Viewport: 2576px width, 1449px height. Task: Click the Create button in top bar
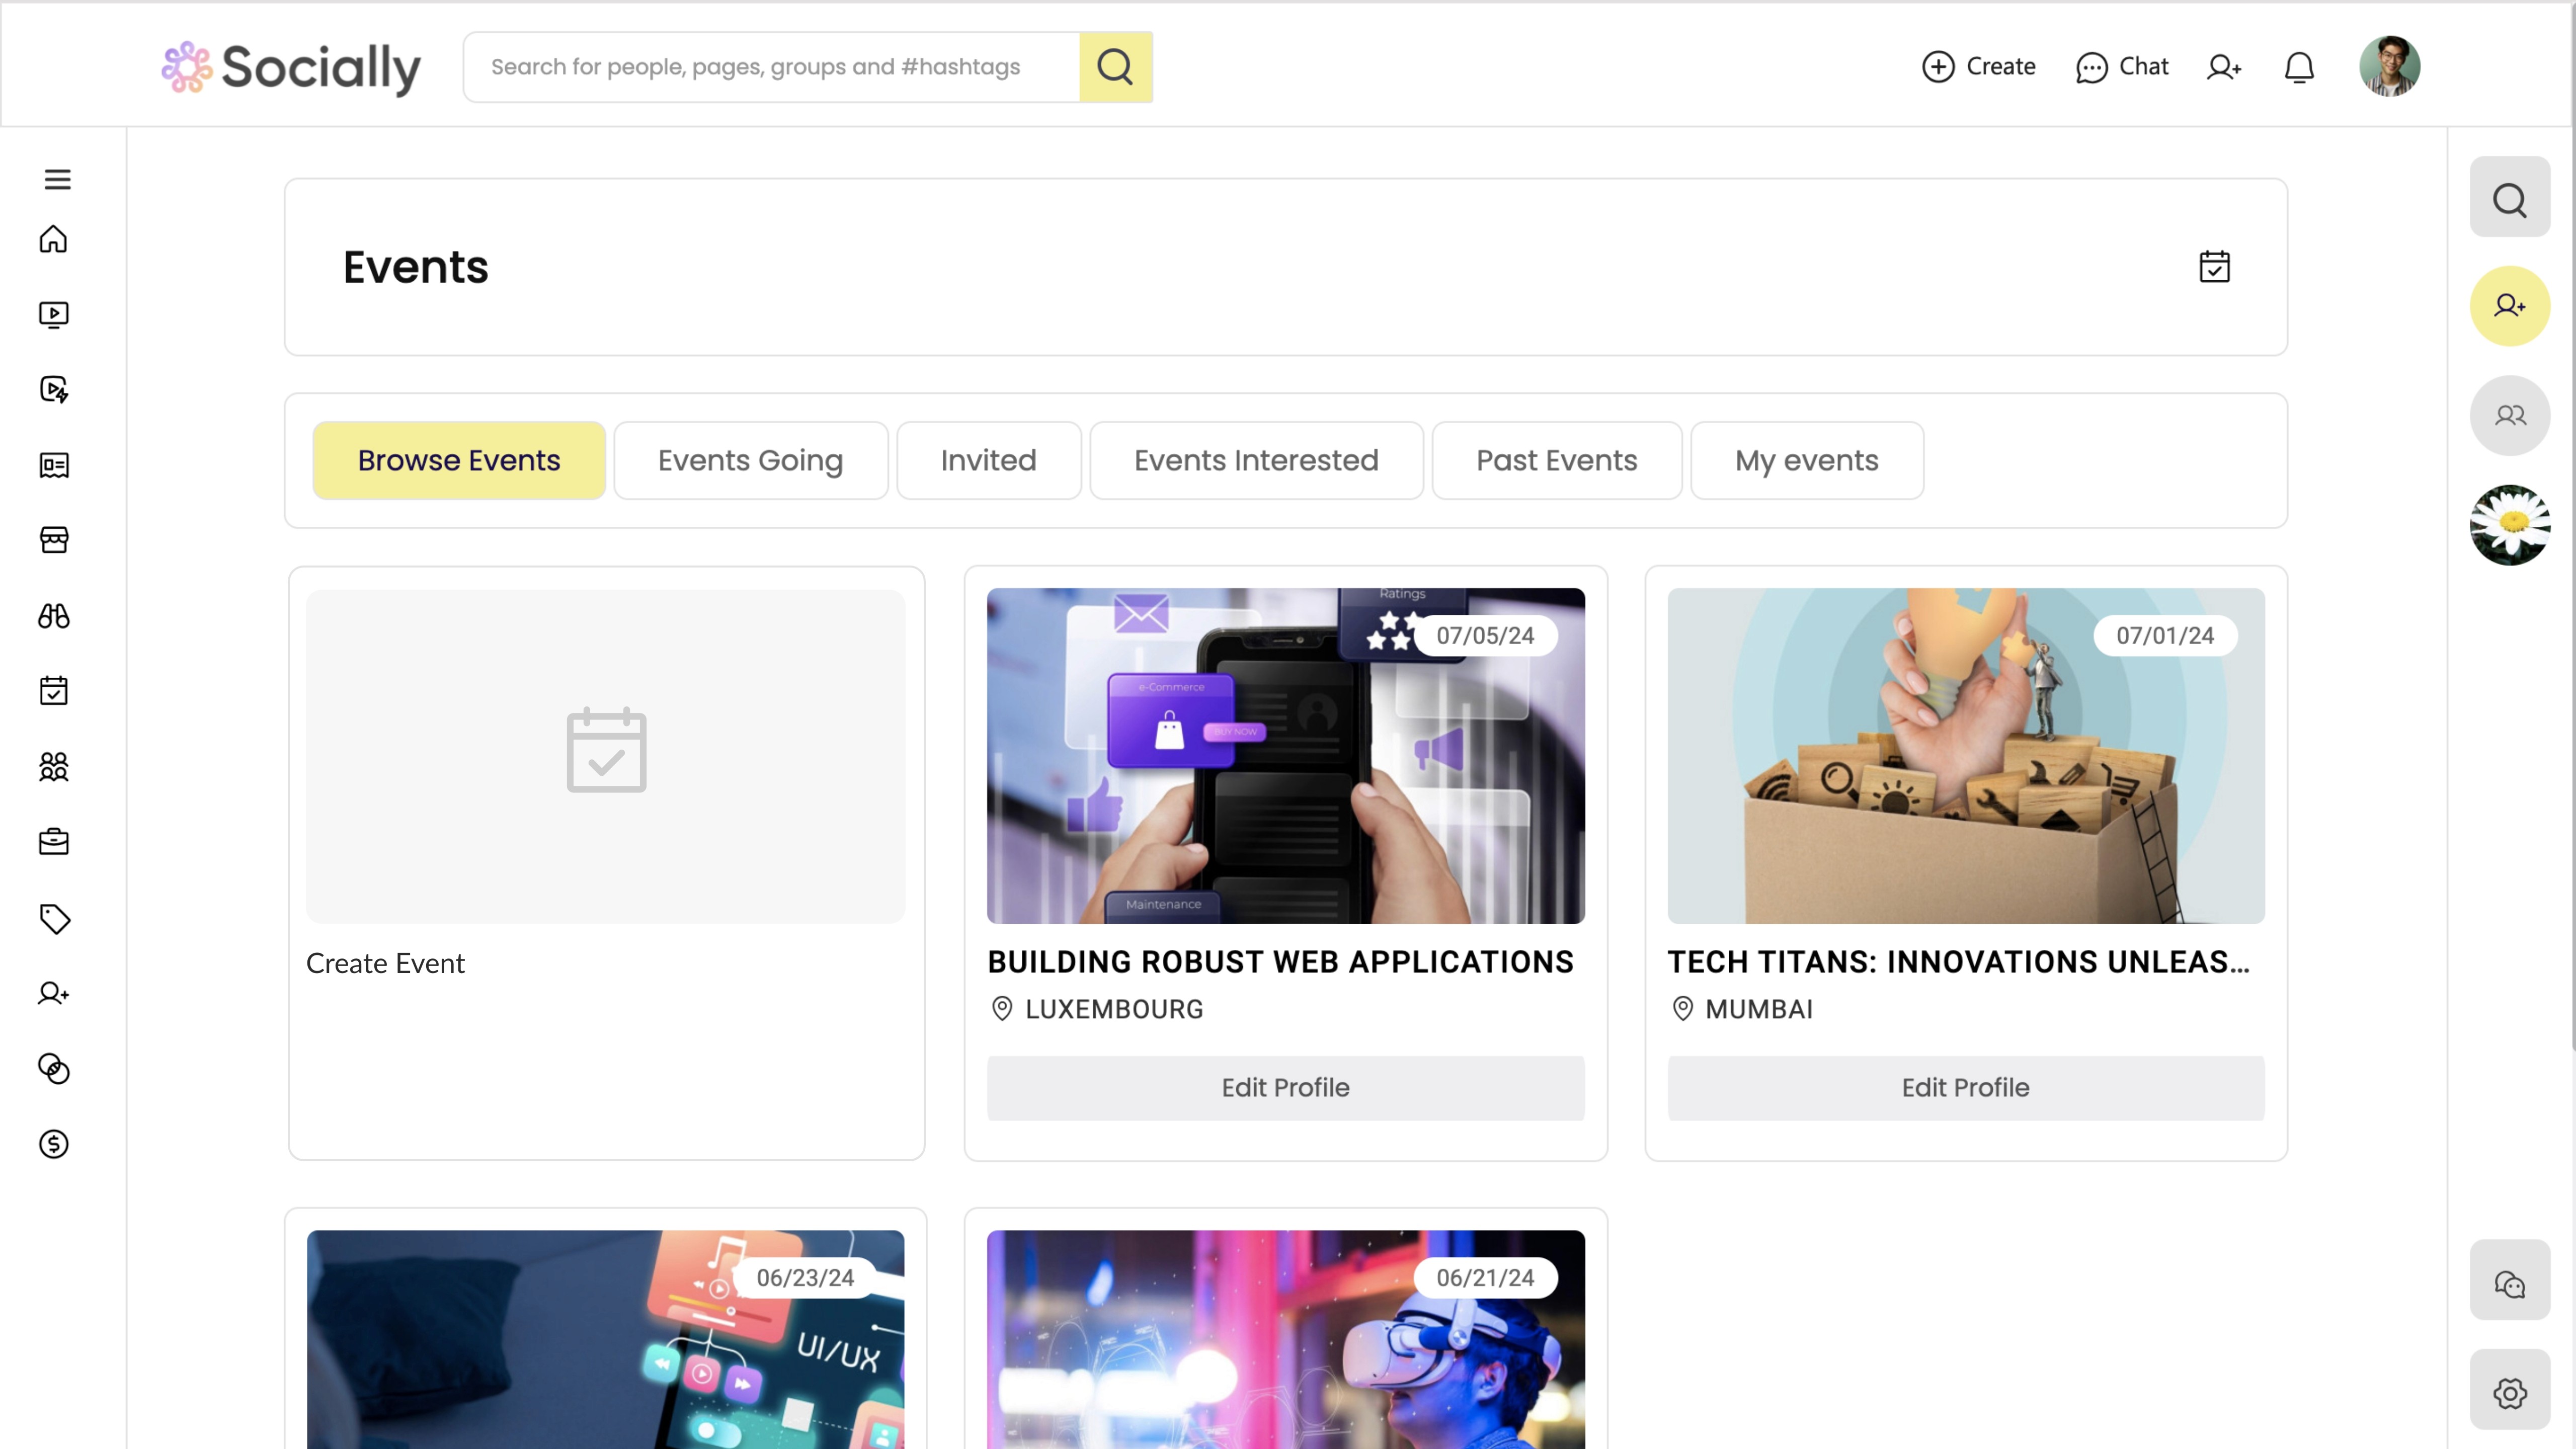[x=1978, y=66]
